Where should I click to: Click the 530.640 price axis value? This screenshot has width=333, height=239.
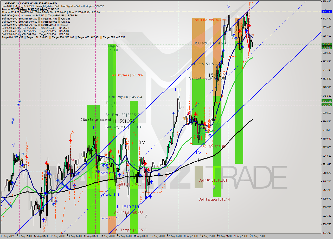point(327,138)
